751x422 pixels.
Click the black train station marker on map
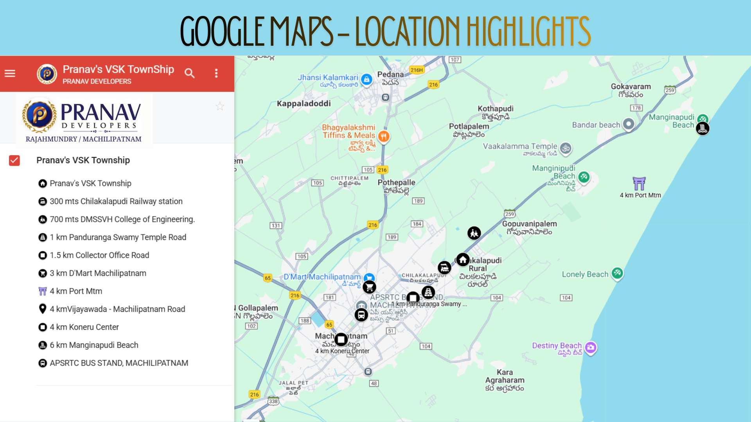pos(444,268)
